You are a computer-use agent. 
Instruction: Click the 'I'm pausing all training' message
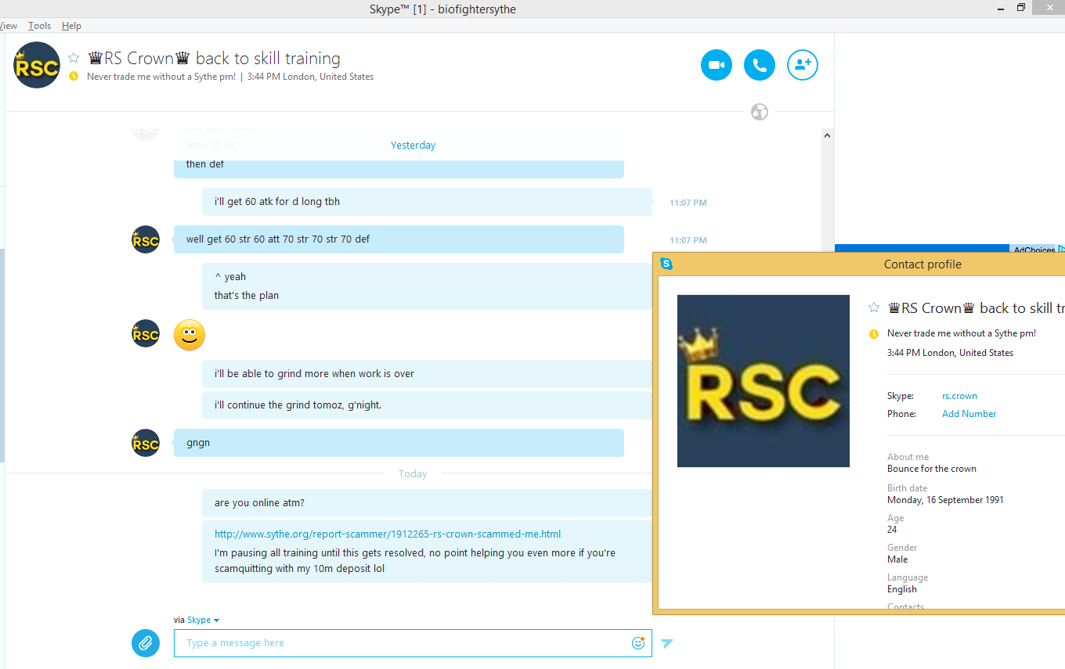(x=415, y=561)
